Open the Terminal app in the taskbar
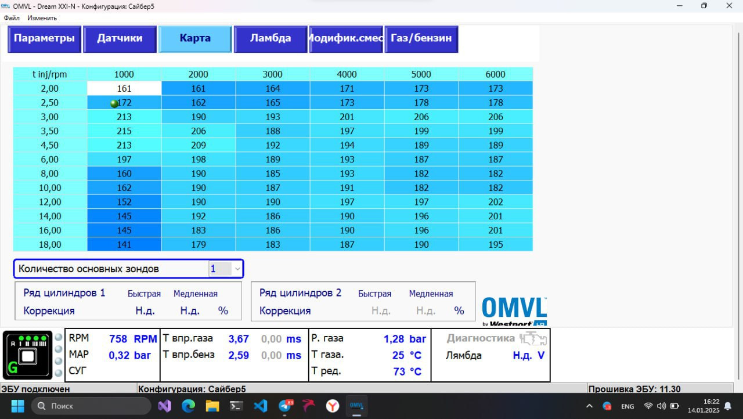Viewport: 743px width, 419px height. [236, 406]
